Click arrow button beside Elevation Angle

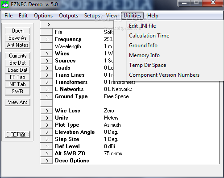pyautogui.click(x=46, y=132)
